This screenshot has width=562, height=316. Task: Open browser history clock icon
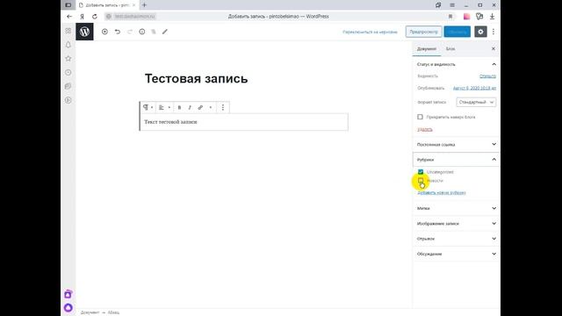pyautogui.click(x=68, y=72)
